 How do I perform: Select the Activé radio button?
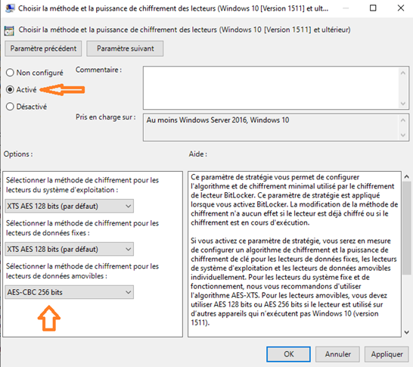pos(10,89)
